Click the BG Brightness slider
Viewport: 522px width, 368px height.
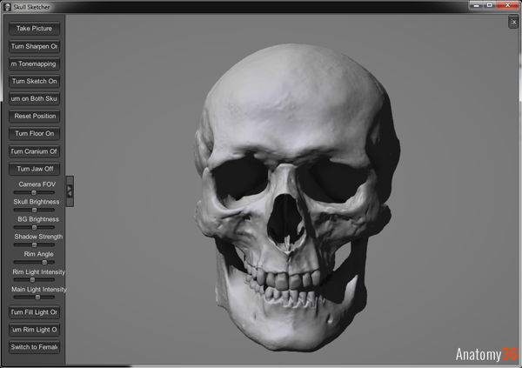[x=35, y=227]
